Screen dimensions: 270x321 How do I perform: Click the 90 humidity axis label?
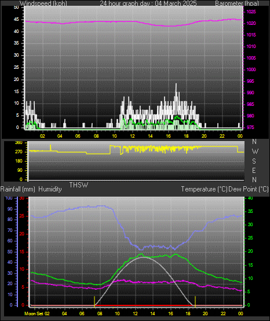(x=10, y=209)
